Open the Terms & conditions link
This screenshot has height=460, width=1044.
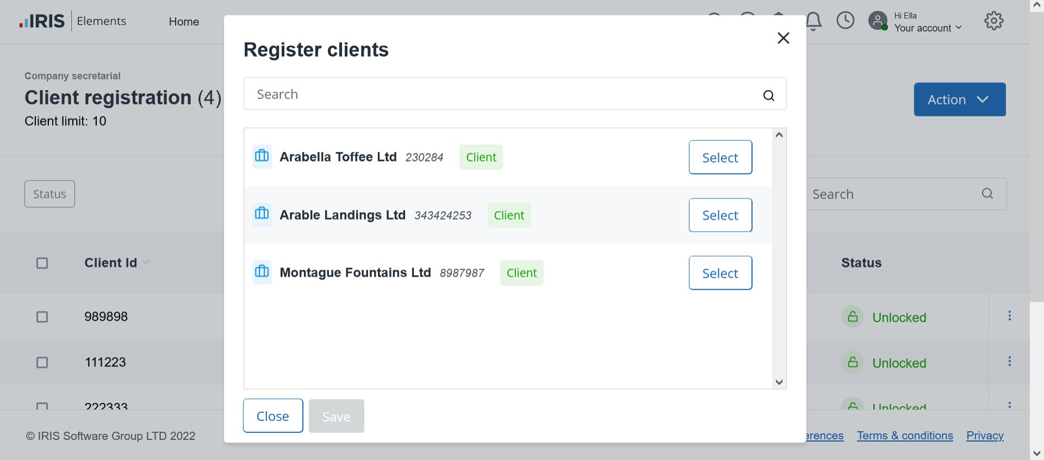tap(905, 436)
